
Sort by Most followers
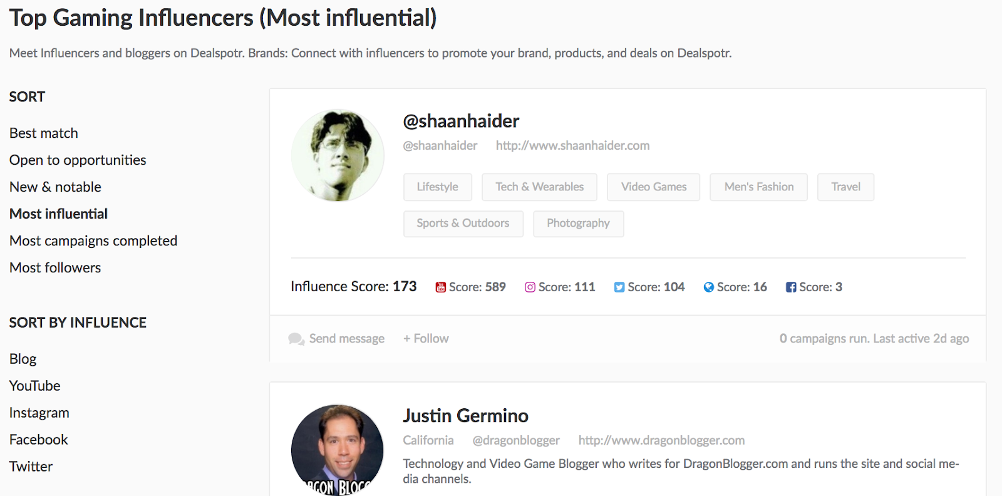click(x=55, y=268)
